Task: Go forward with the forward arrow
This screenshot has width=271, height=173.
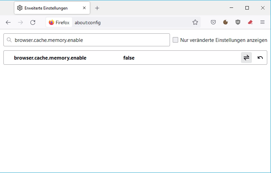Action: pos(20,22)
